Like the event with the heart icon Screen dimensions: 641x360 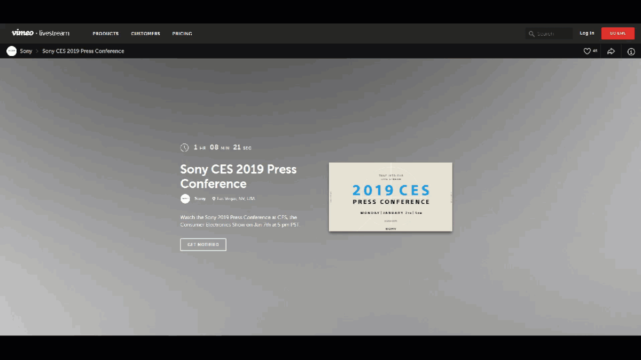pos(587,51)
